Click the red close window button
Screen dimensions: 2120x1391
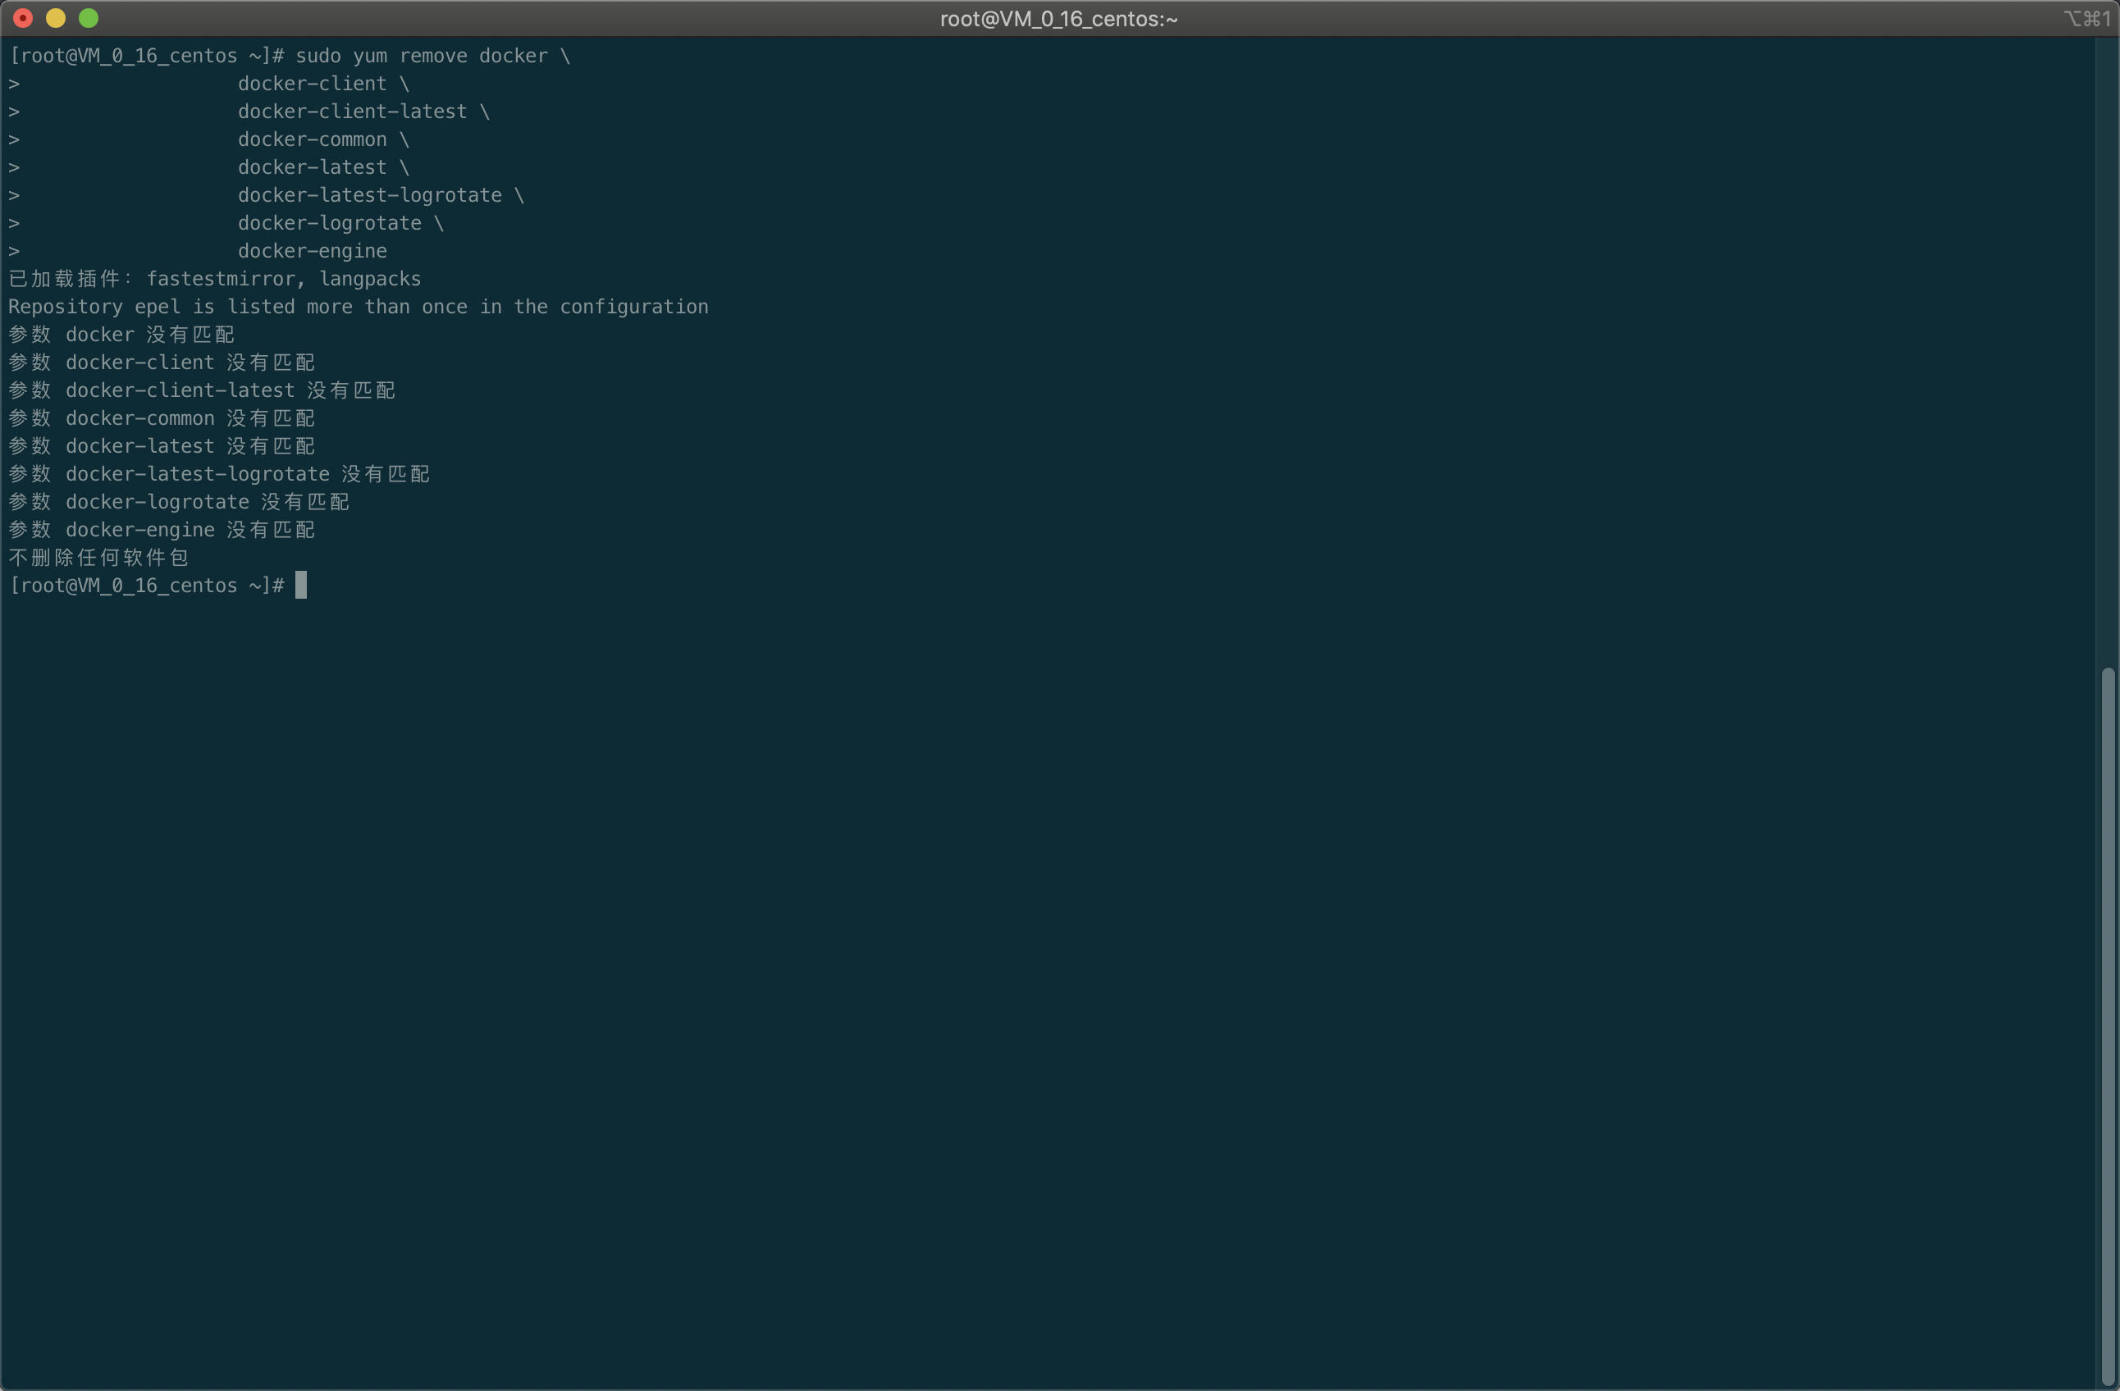click(23, 18)
